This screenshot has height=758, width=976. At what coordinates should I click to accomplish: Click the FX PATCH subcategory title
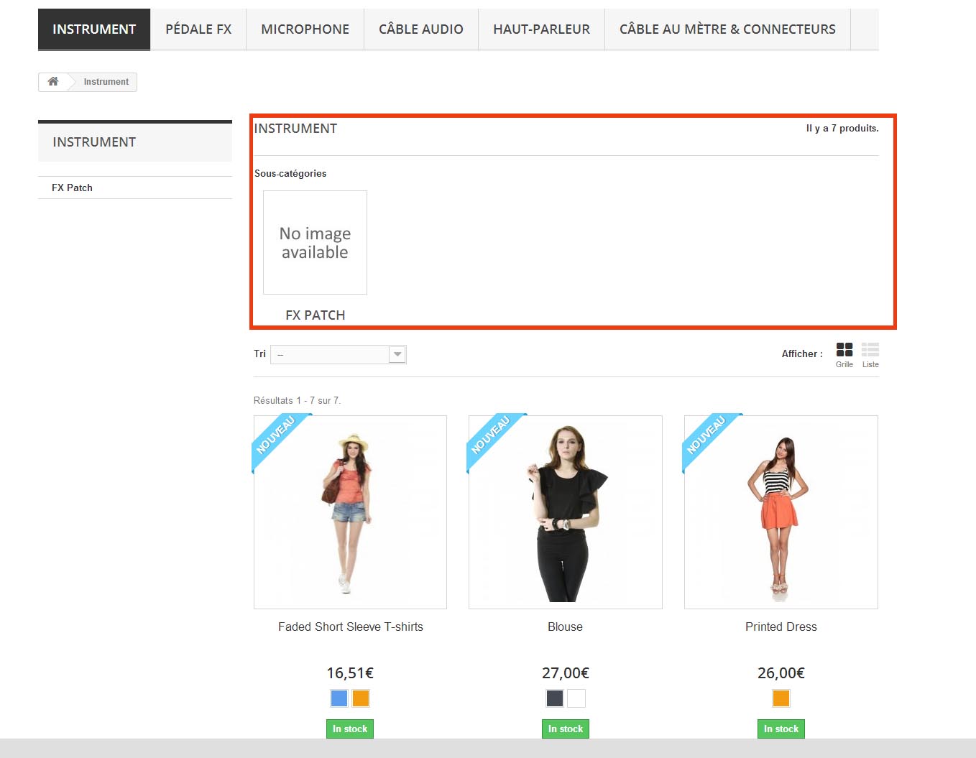[316, 315]
